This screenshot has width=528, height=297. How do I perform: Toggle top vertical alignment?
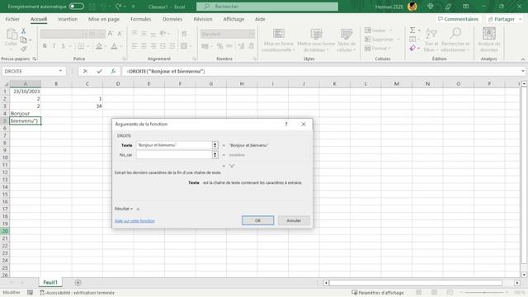tap(134, 33)
